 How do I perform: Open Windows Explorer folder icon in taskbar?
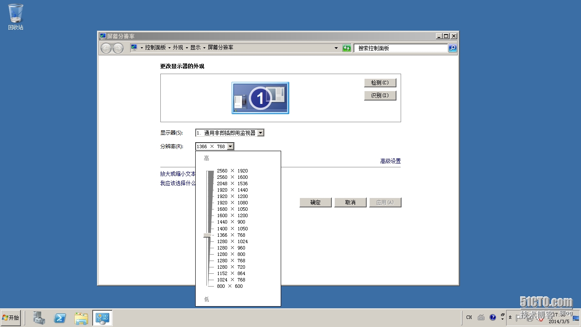coord(81,318)
